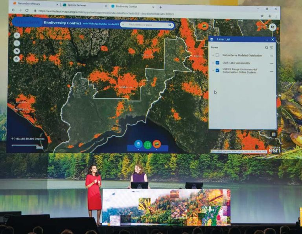Viewport: 302px width, 234px height.
Task: Click the coordinates readout in degrees
Action: [30, 139]
